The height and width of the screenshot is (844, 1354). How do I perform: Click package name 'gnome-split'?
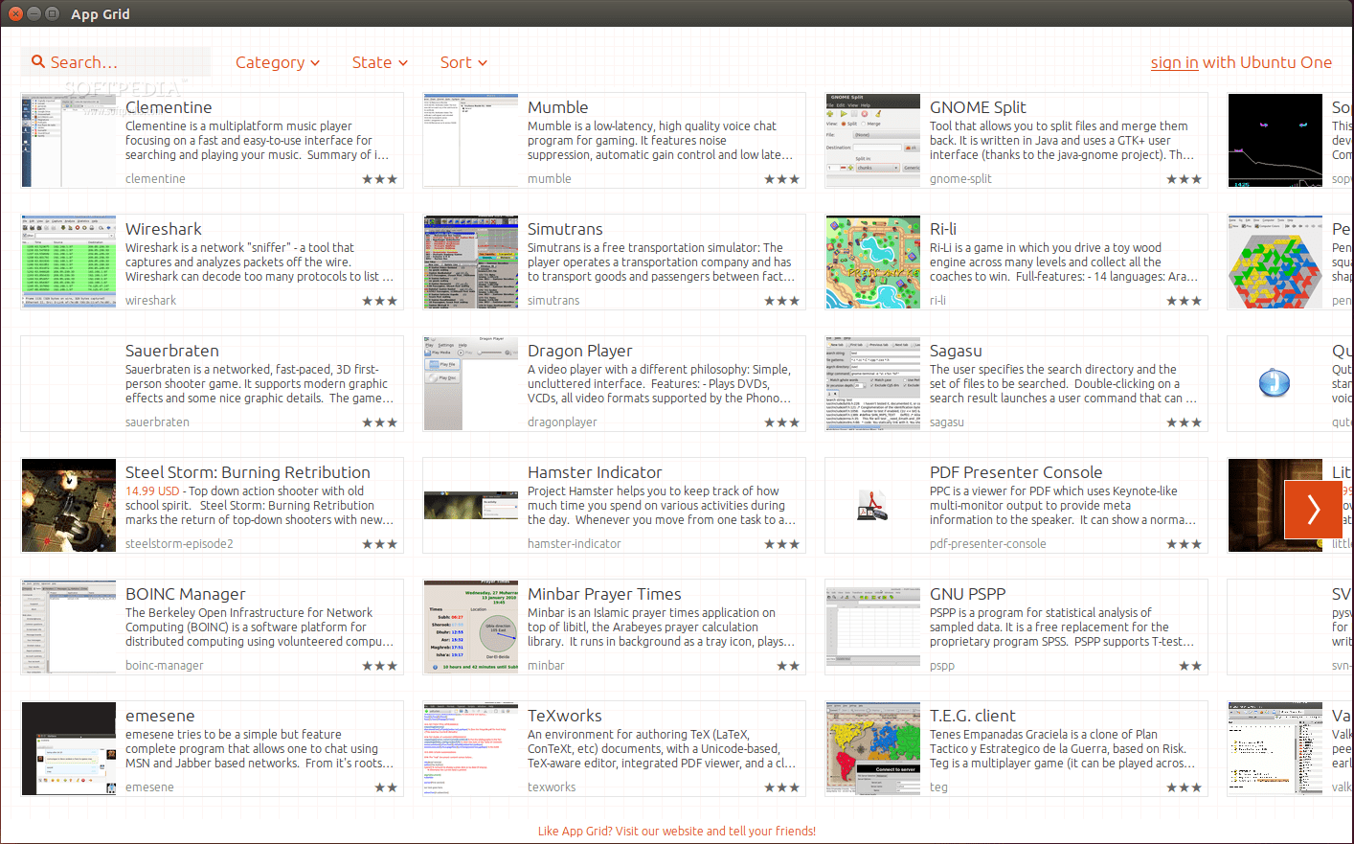tap(960, 179)
